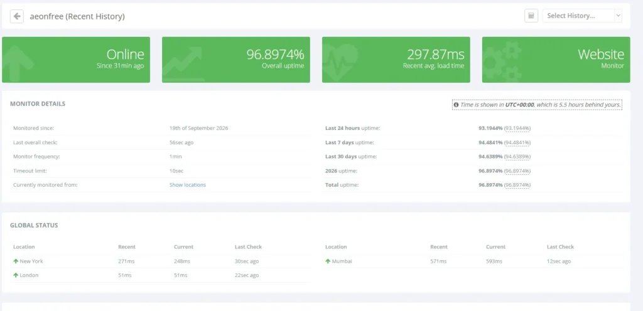
Task: Click the Mumbai location name
Action: pyautogui.click(x=342, y=261)
